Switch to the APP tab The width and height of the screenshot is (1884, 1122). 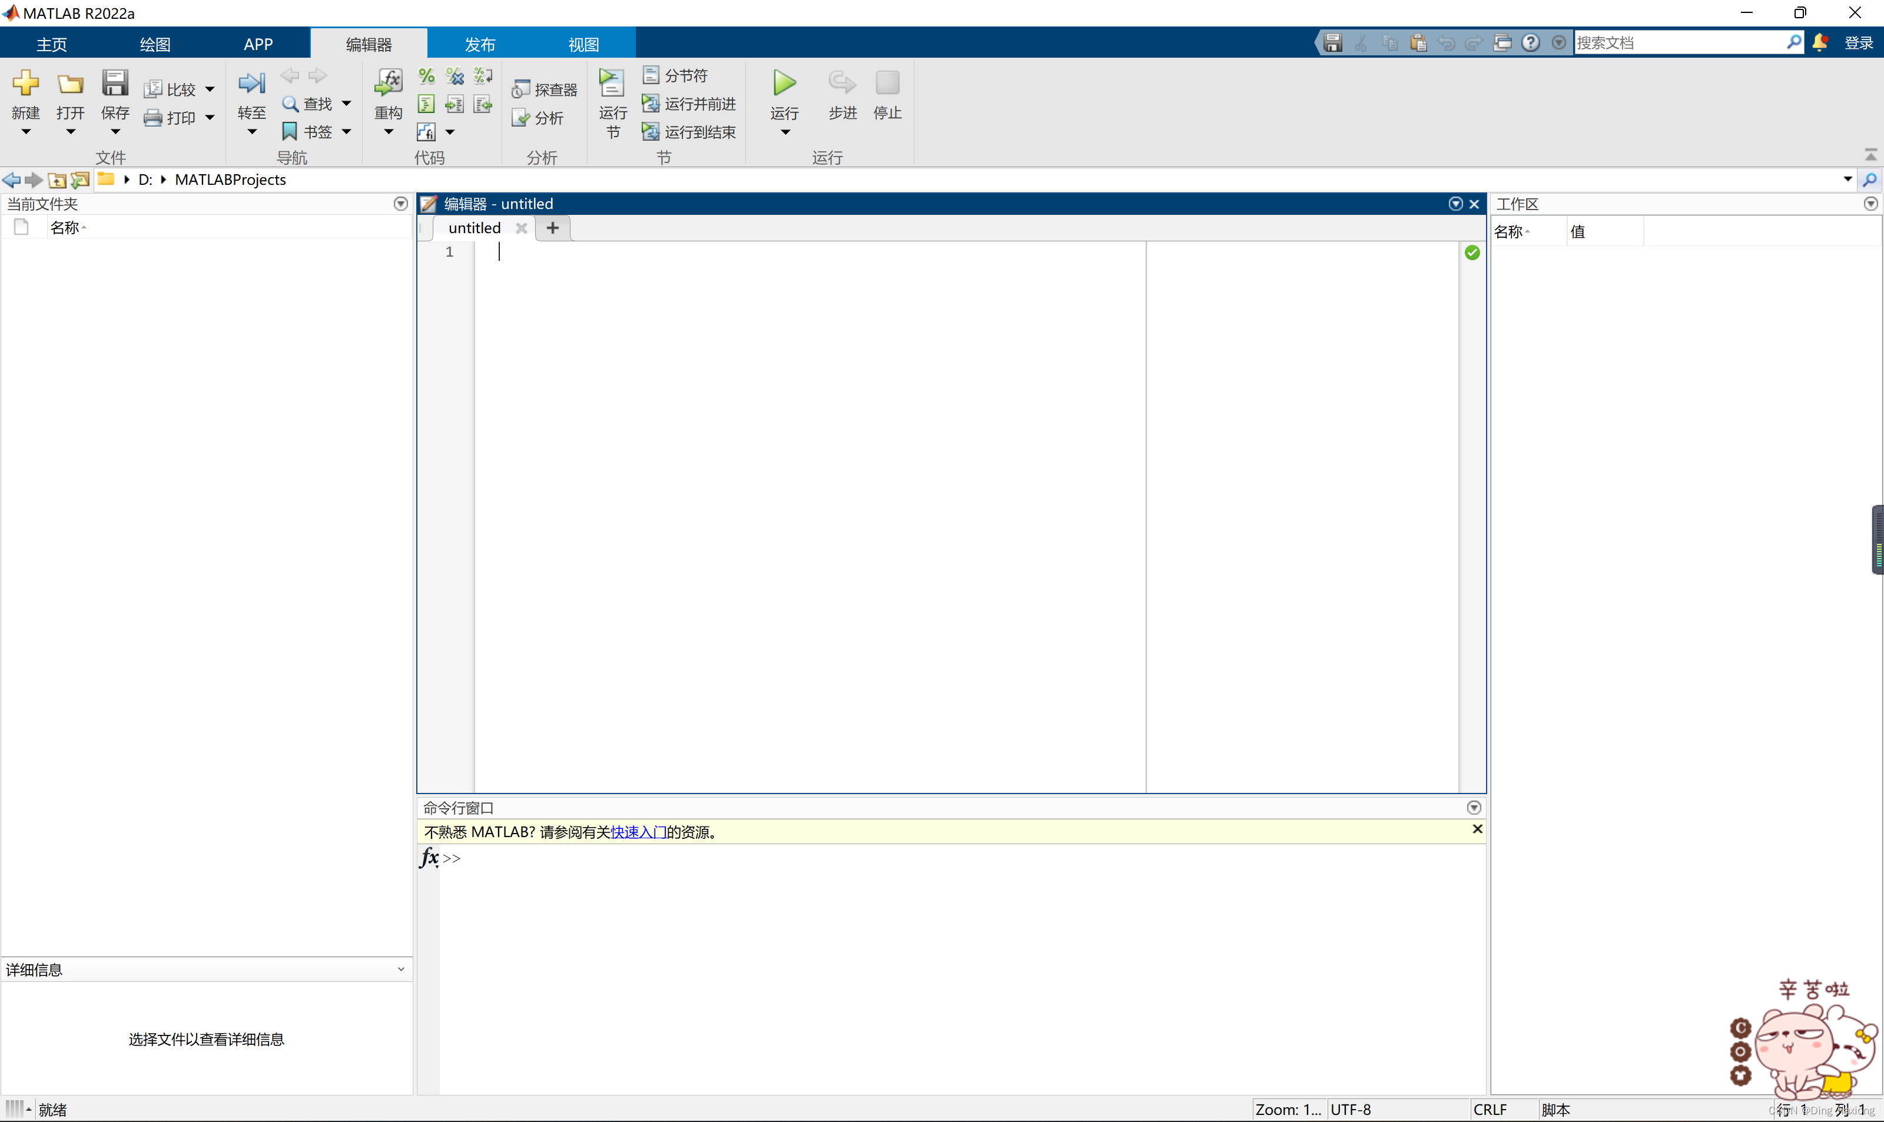tap(258, 44)
